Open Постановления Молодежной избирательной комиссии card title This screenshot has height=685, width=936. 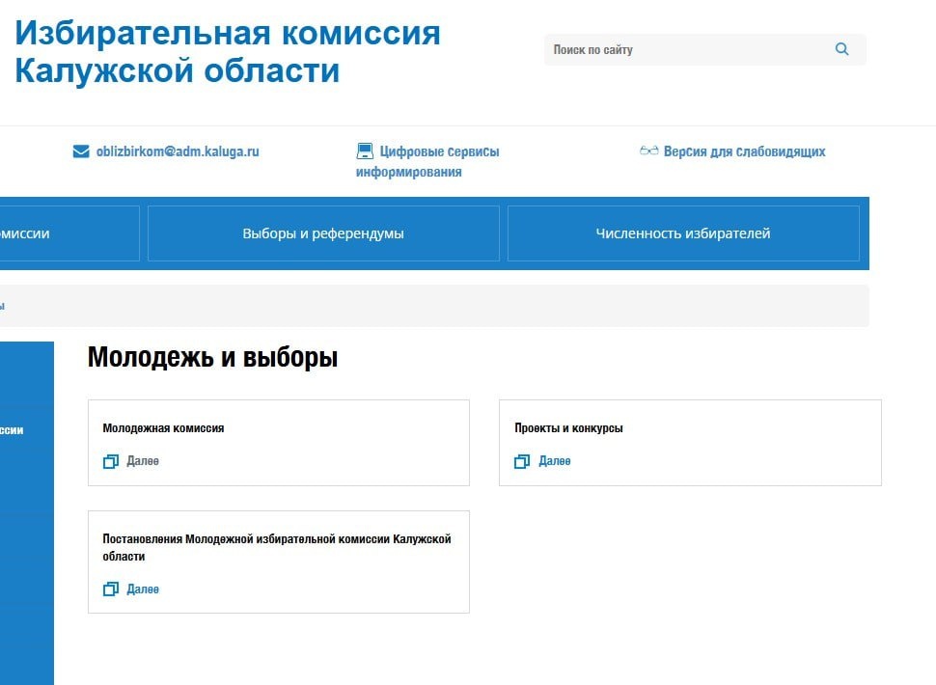coord(276,547)
